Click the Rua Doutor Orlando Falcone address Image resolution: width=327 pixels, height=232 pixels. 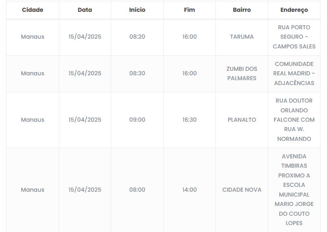(x=294, y=120)
